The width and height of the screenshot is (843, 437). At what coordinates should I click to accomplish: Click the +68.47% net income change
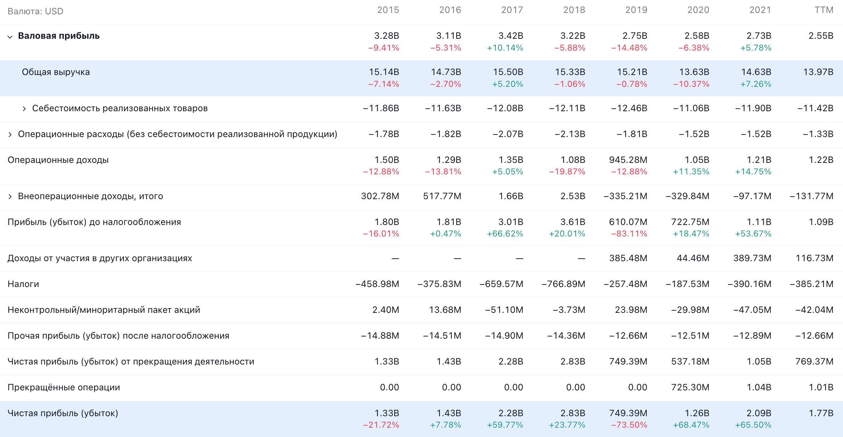(691, 425)
